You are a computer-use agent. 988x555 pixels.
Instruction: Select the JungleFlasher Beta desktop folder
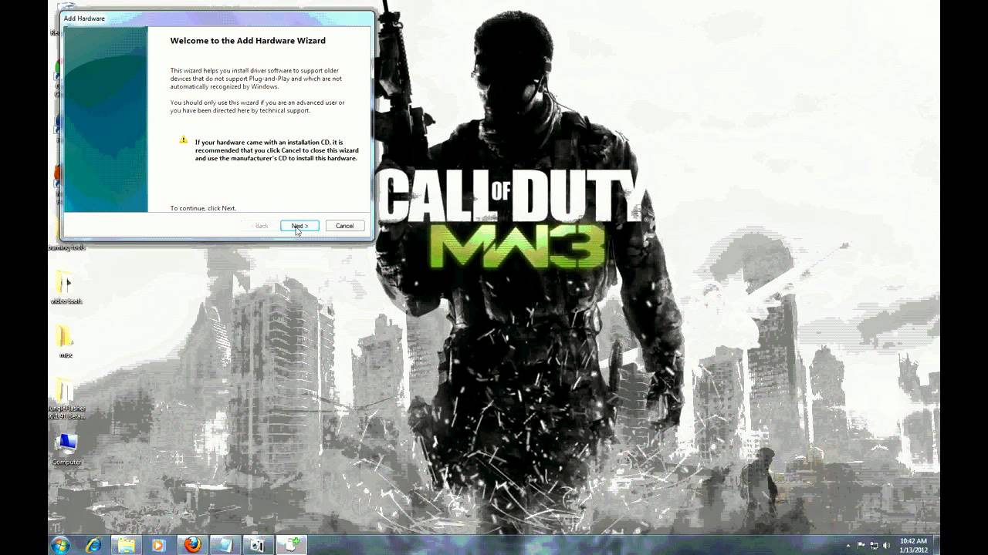pos(66,399)
